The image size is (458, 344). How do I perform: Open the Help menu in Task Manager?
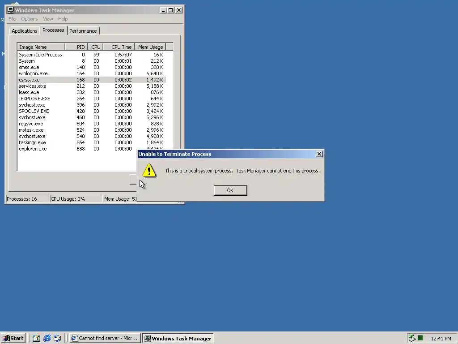[63, 19]
